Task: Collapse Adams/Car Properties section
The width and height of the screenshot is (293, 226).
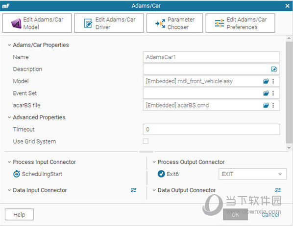Action: click(x=9, y=45)
